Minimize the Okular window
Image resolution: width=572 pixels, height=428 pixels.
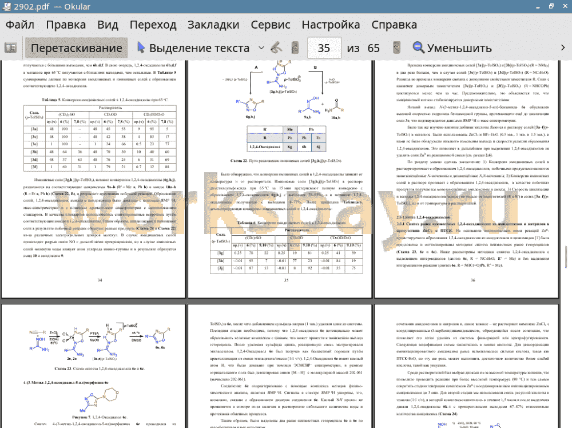point(538,6)
